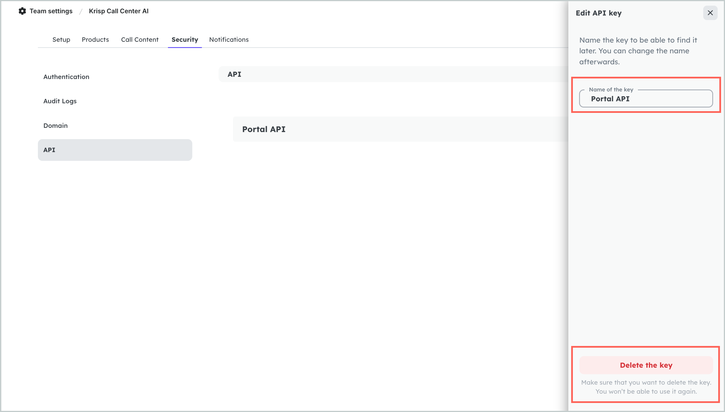Click the Name of the key field
The image size is (725, 412).
click(x=646, y=99)
